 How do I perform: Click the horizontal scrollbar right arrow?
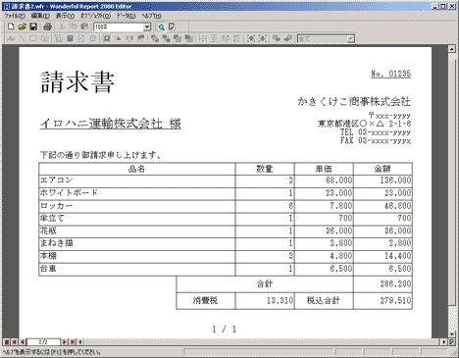(444, 342)
